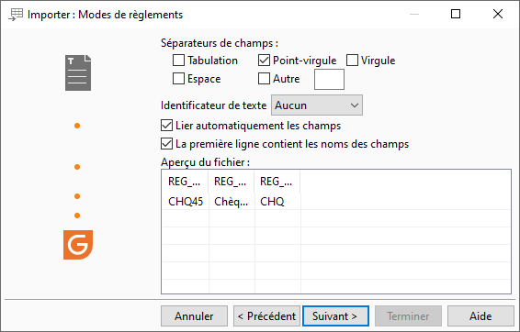Go back with the Précédent button
The height and width of the screenshot is (332, 520).
pyautogui.click(x=266, y=316)
